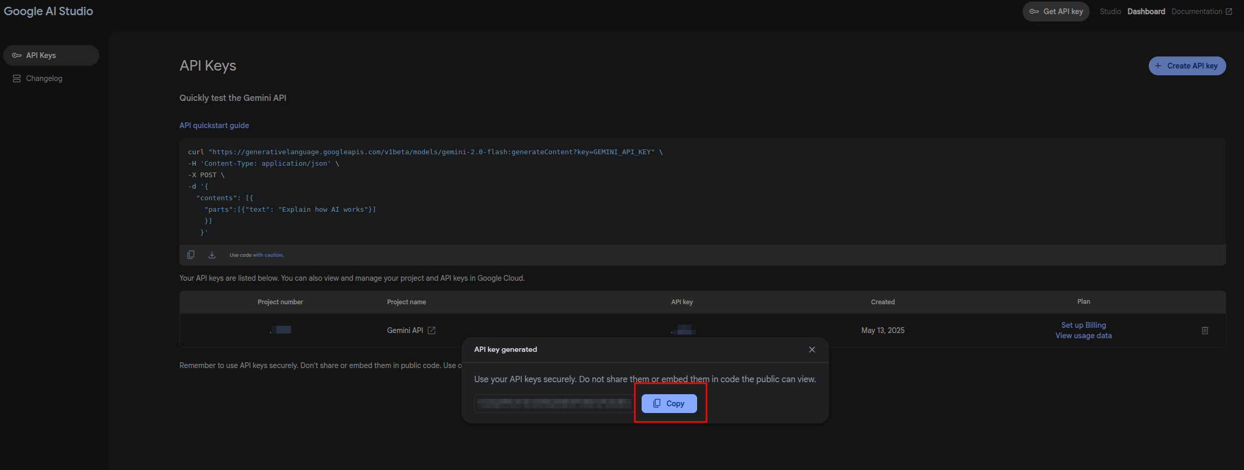The width and height of the screenshot is (1244, 470).
Task: Click the Set up Billing link
Action: pos(1083,325)
